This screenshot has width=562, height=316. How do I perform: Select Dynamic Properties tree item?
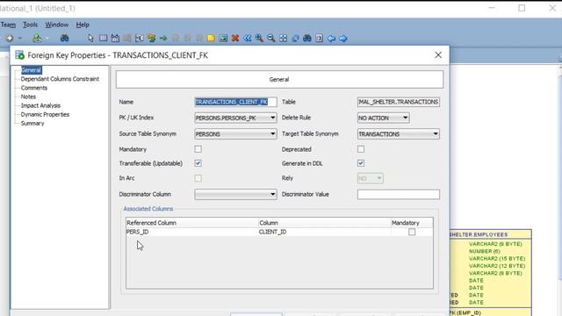pos(45,115)
